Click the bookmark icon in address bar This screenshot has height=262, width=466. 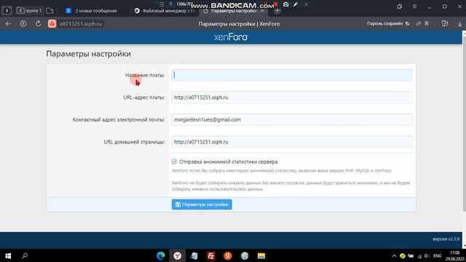(x=427, y=24)
